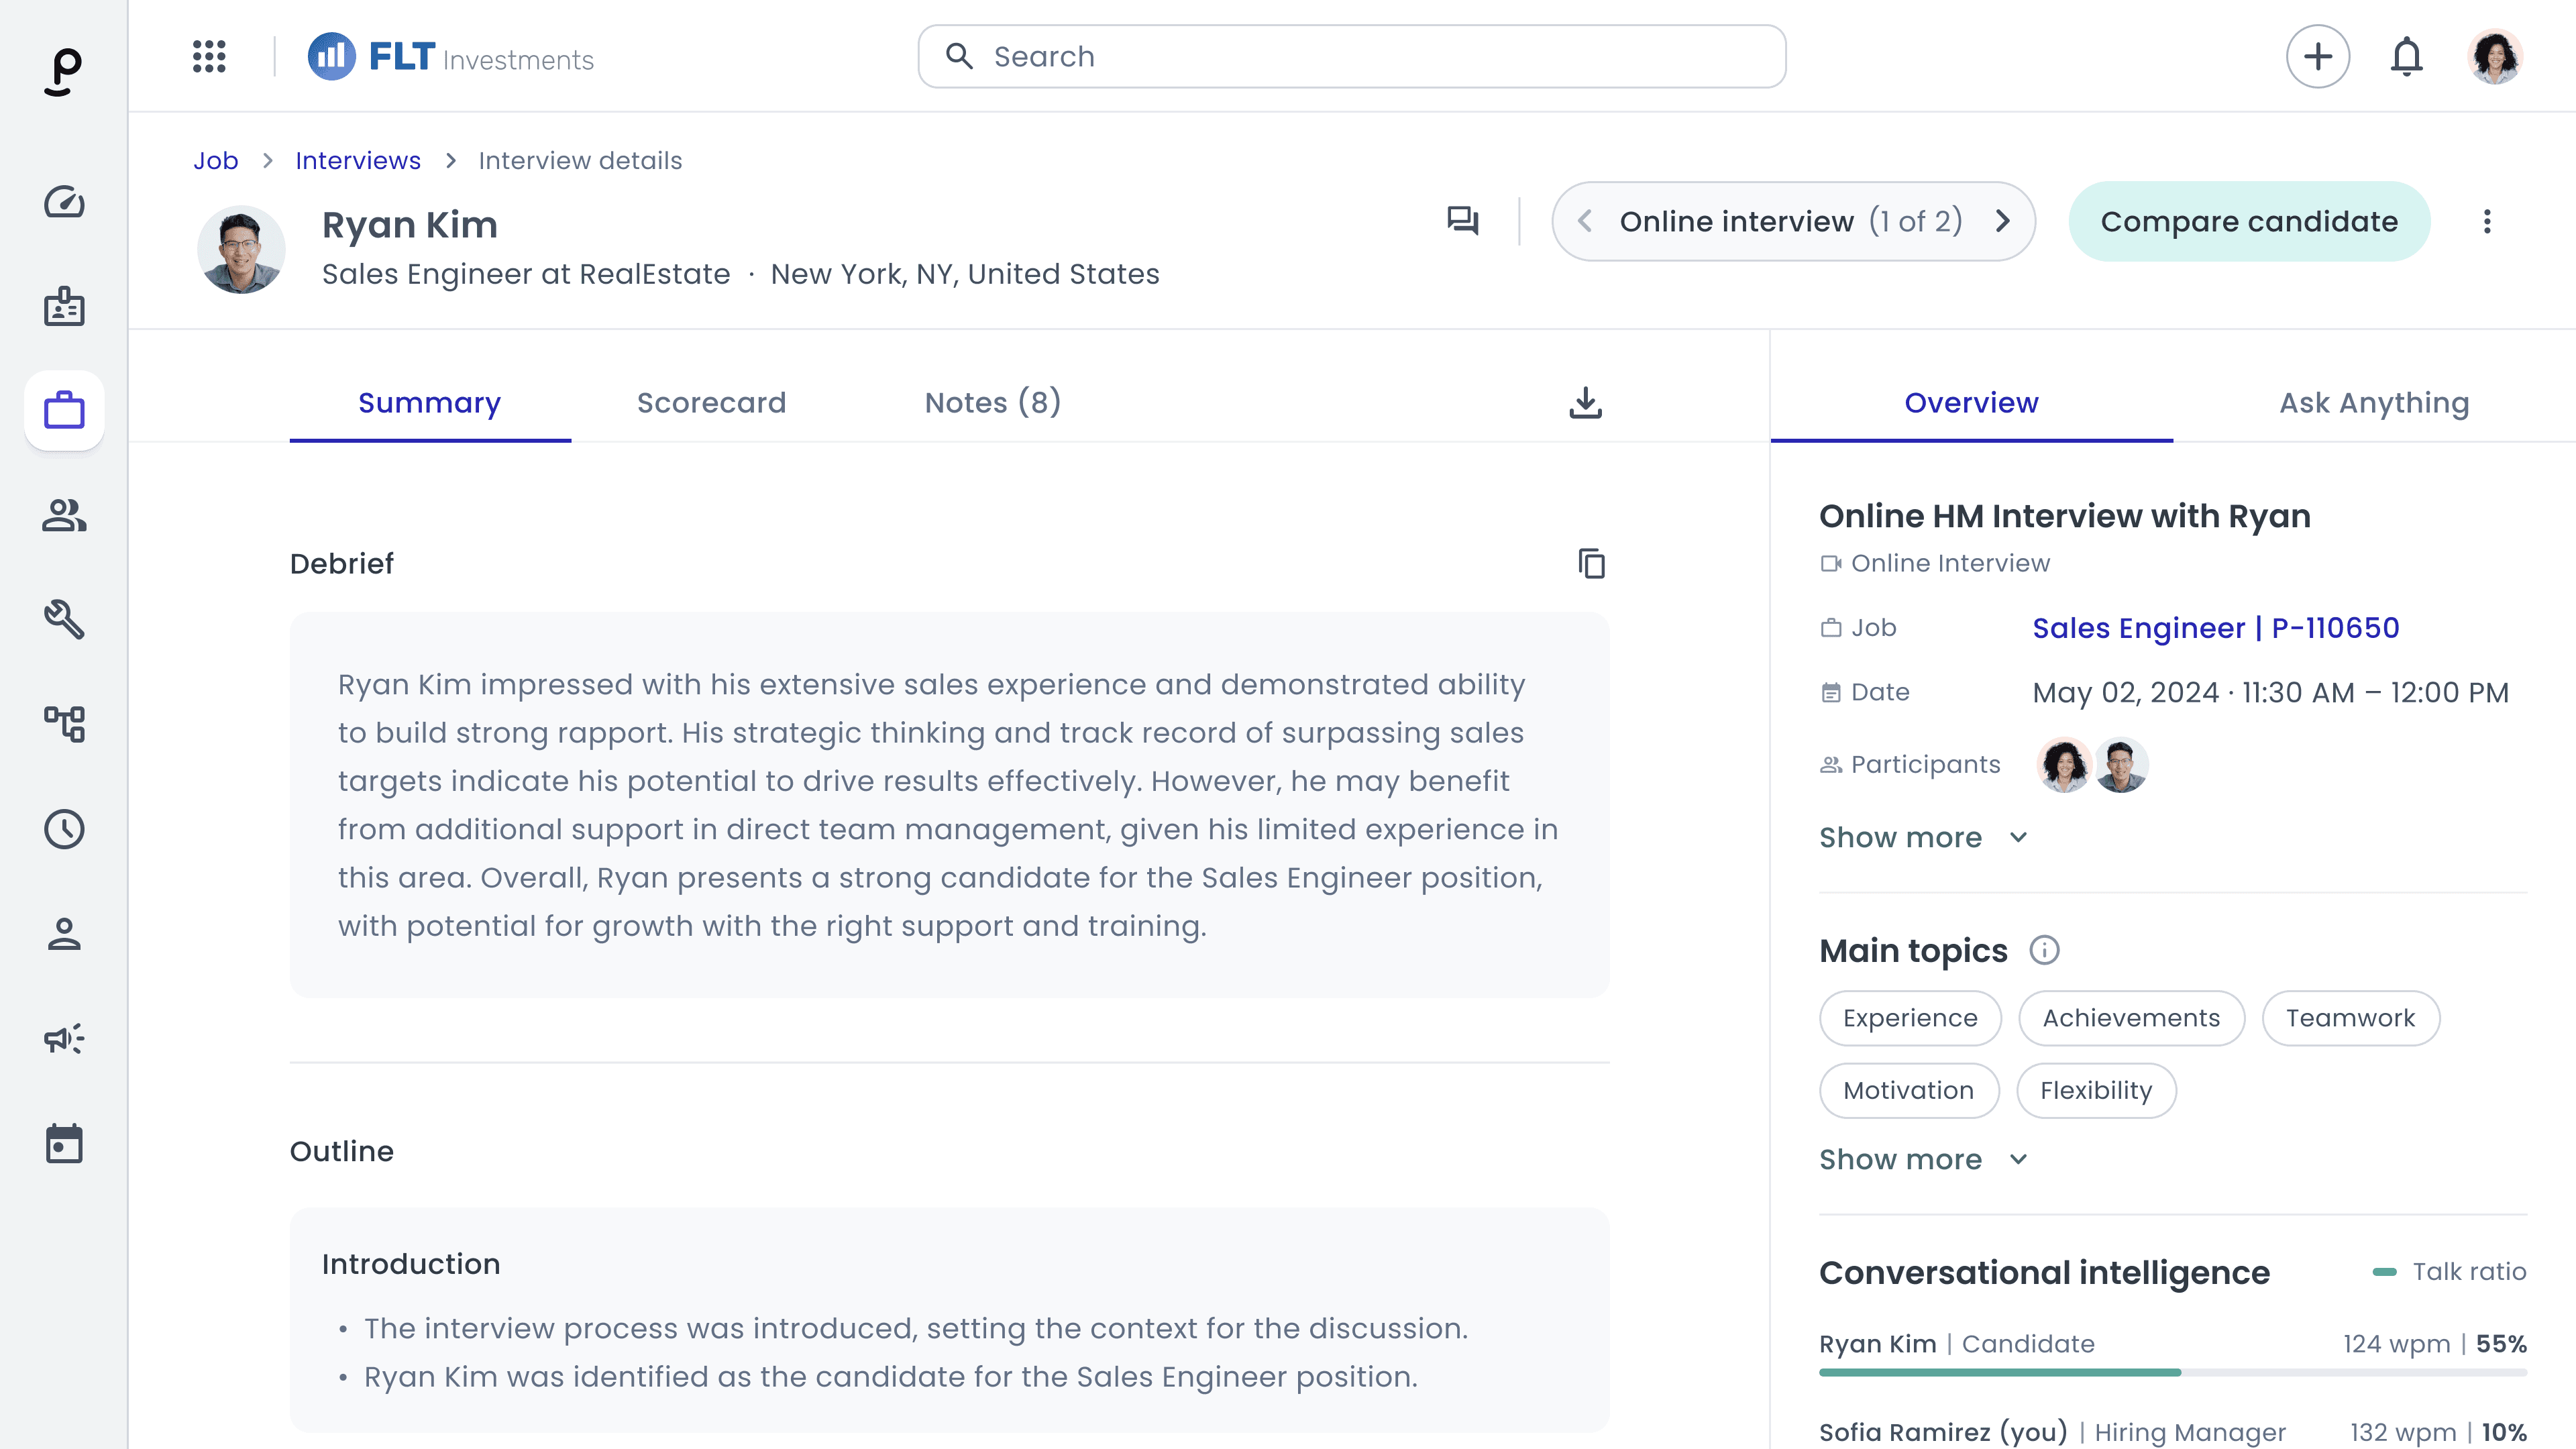This screenshot has height=1449, width=2576.
Task: Open the wrench tools sidebar icon
Action: pyautogui.click(x=64, y=620)
